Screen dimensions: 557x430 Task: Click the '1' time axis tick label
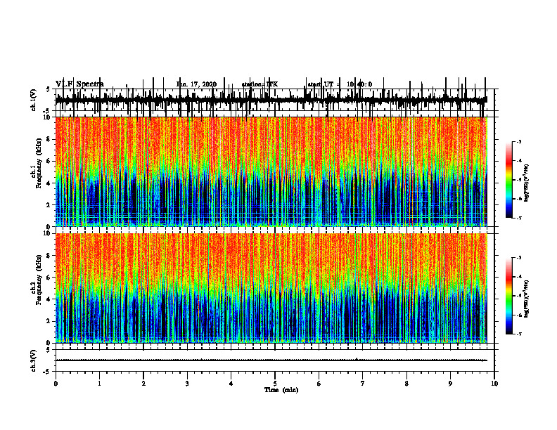(x=99, y=384)
